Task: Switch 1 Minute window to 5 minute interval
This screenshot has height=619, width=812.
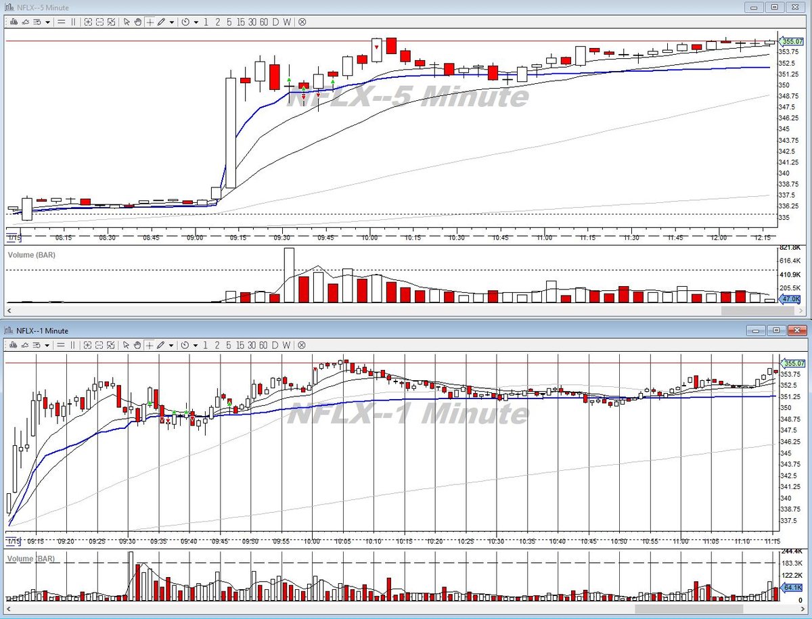Action: pos(229,345)
